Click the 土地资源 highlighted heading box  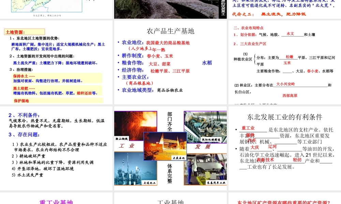pos(25,32)
